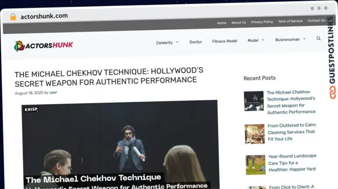
Task: Open the Fitness Model menu item
Action: pos(224,41)
